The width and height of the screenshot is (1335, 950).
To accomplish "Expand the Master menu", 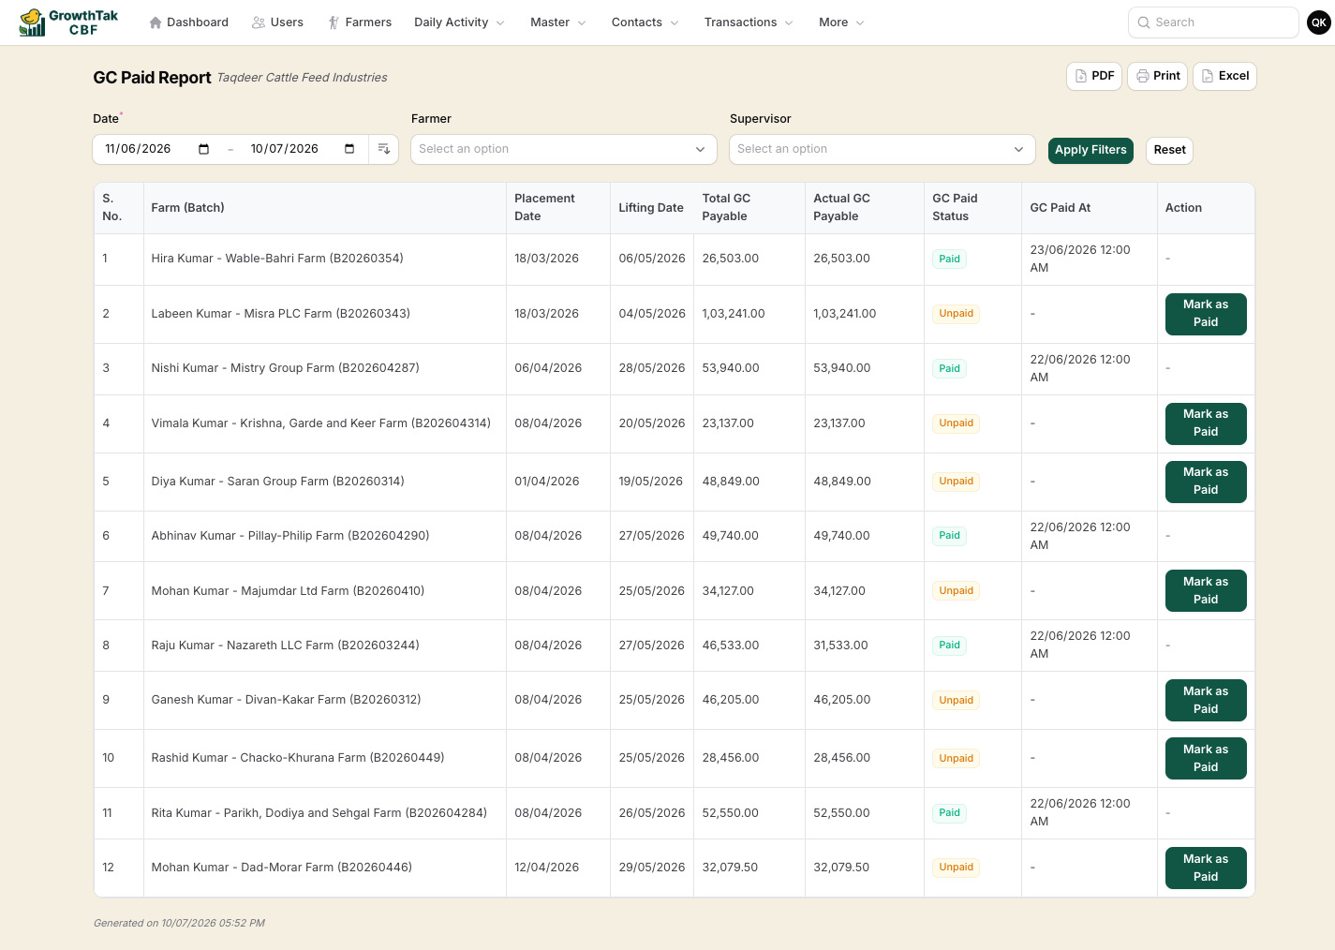I will pyautogui.click(x=558, y=22).
